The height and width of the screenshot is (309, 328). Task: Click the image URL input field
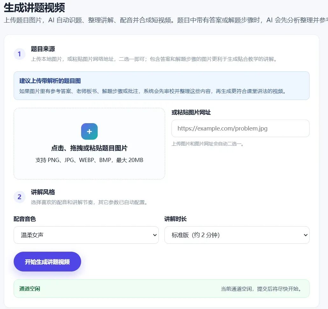(240, 129)
